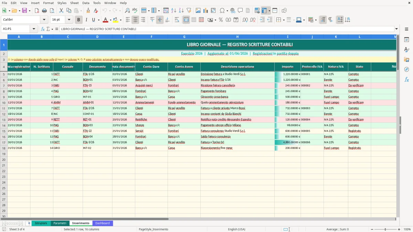Toggle Center Horizontally alignment

pyautogui.click(x=135, y=20)
